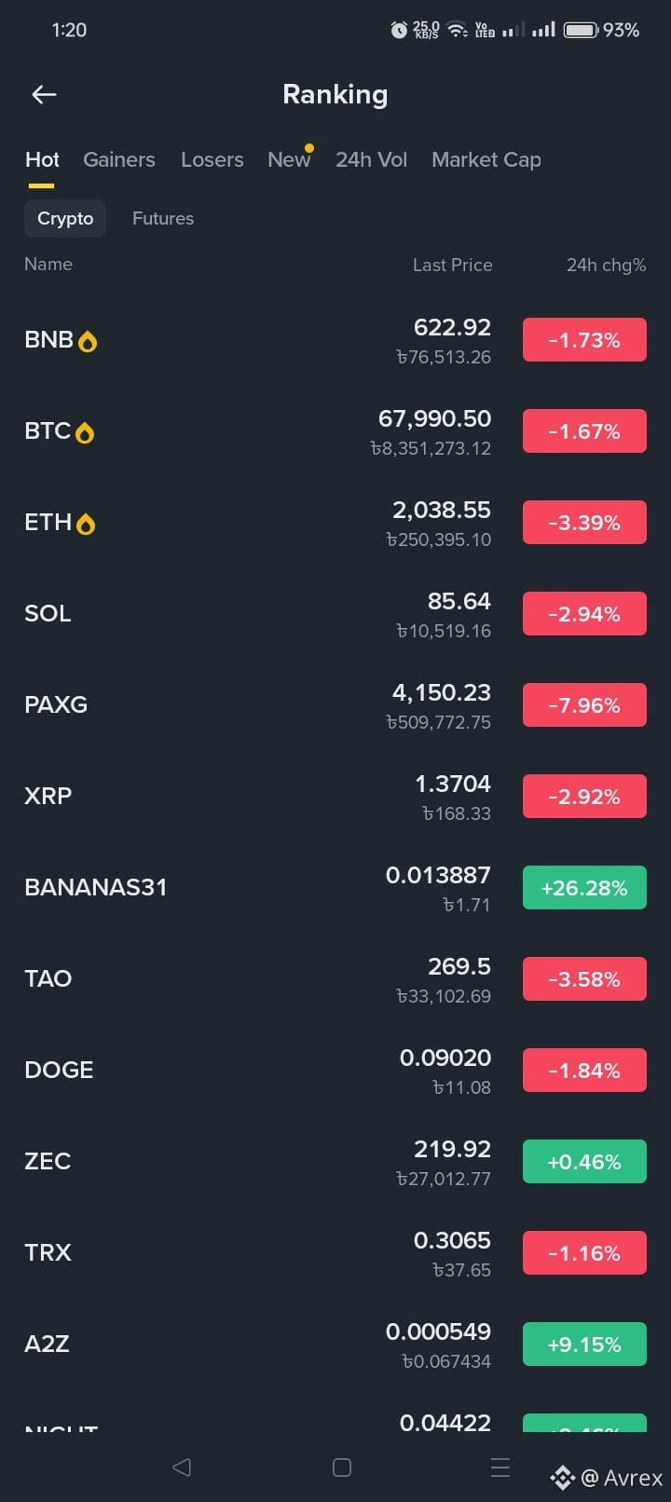This screenshot has width=671, height=1502.
Task: Open the SOL coin row
Action: pyautogui.click(x=335, y=614)
